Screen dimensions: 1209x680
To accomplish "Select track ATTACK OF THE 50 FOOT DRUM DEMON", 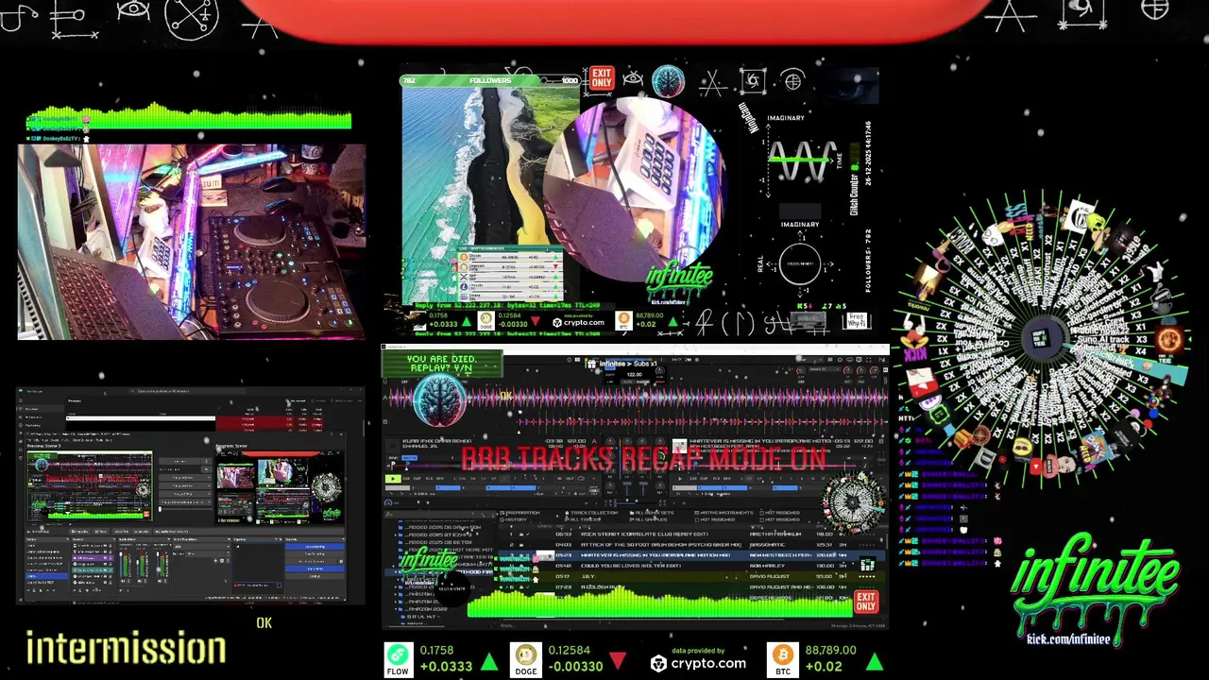I will click(693, 545).
